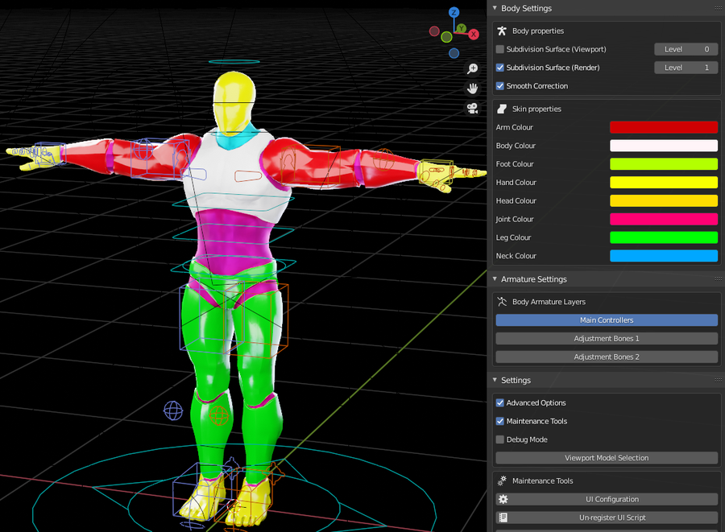The image size is (725, 532).
Task: Click the green Y axis gizmo handle
Action: point(461,29)
